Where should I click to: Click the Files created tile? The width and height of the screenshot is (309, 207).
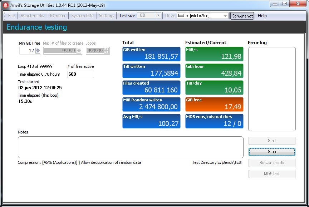coord(151,88)
